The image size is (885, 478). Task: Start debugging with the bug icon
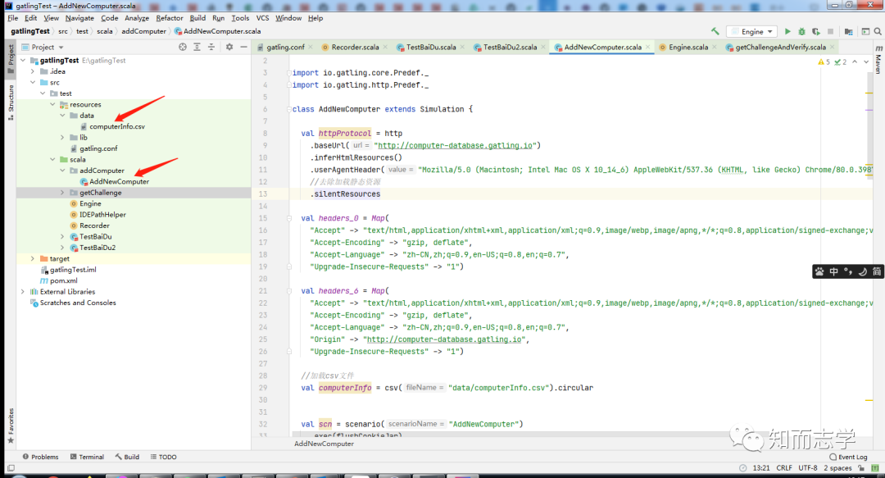(x=801, y=32)
